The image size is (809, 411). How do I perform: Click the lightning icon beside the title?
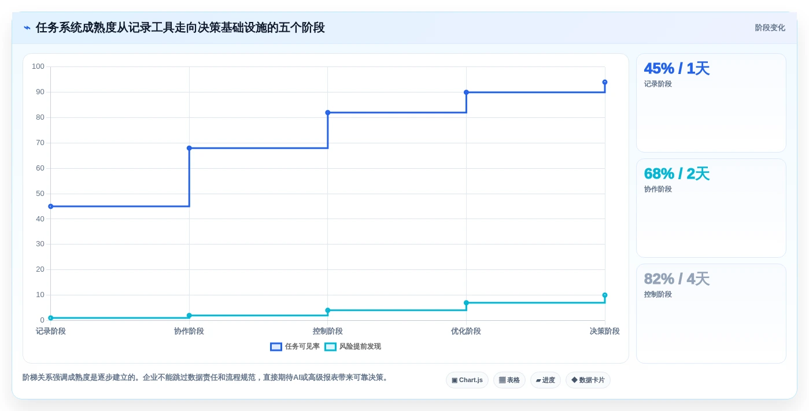click(x=27, y=28)
